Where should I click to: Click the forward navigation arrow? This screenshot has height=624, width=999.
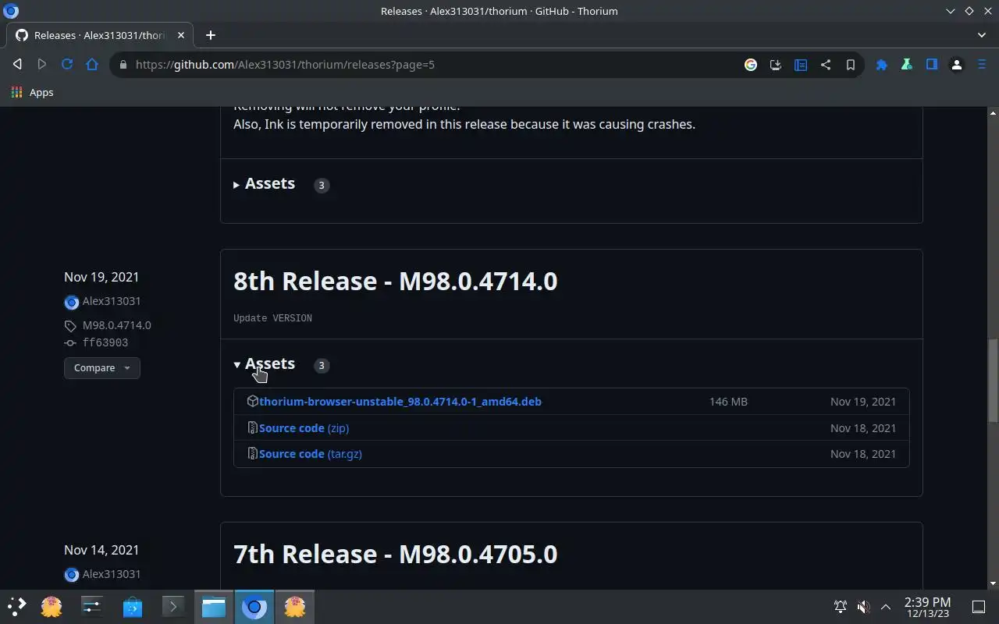click(x=42, y=65)
